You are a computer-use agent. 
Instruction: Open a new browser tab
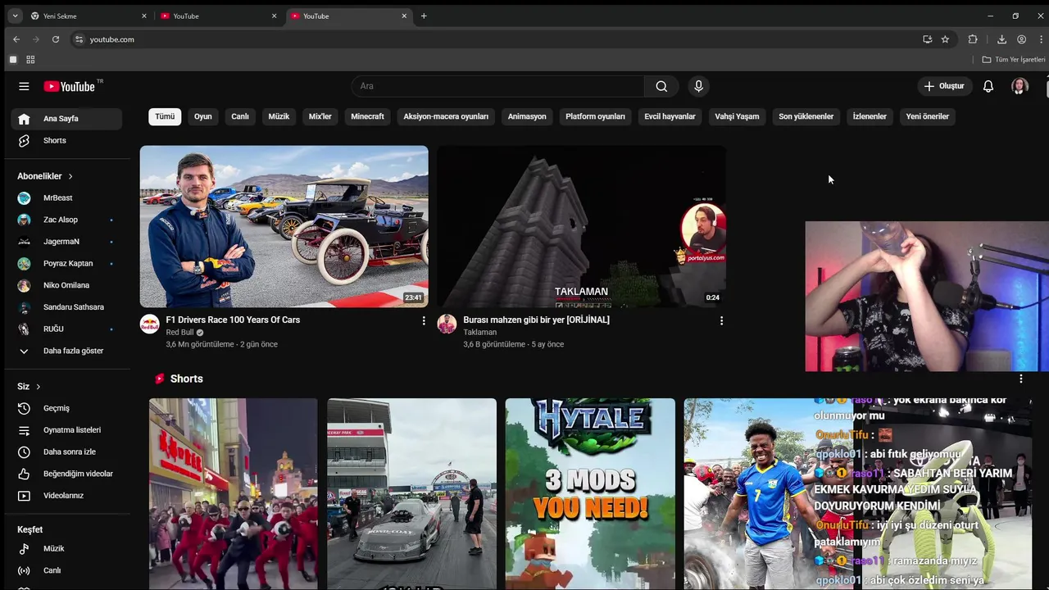tap(424, 16)
